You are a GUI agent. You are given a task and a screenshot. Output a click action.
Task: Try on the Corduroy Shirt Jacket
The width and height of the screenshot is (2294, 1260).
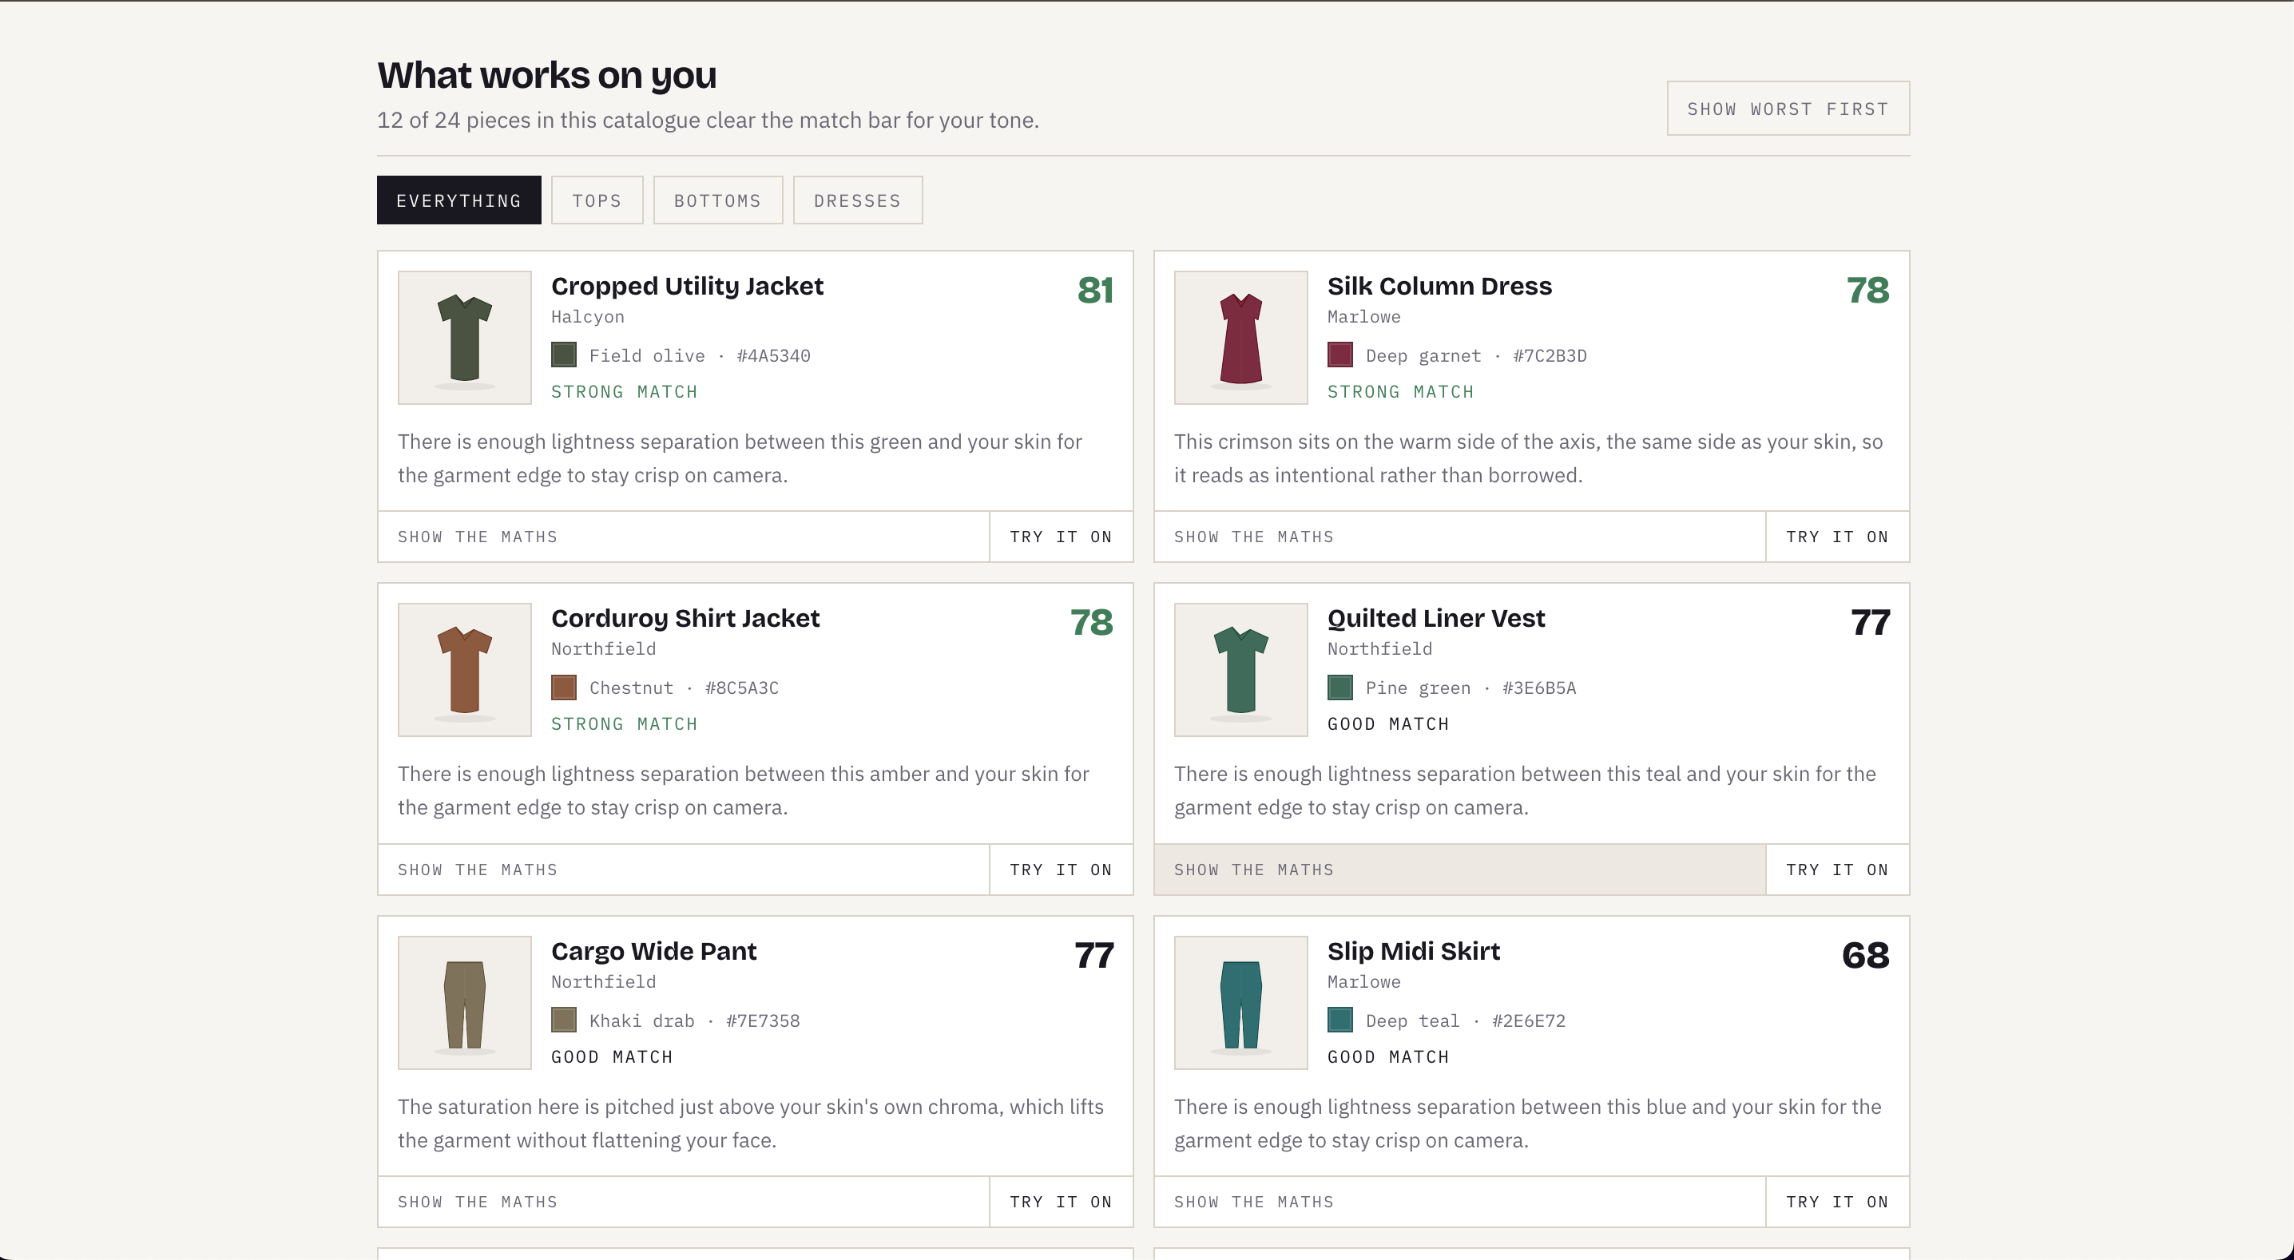pos(1062,870)
